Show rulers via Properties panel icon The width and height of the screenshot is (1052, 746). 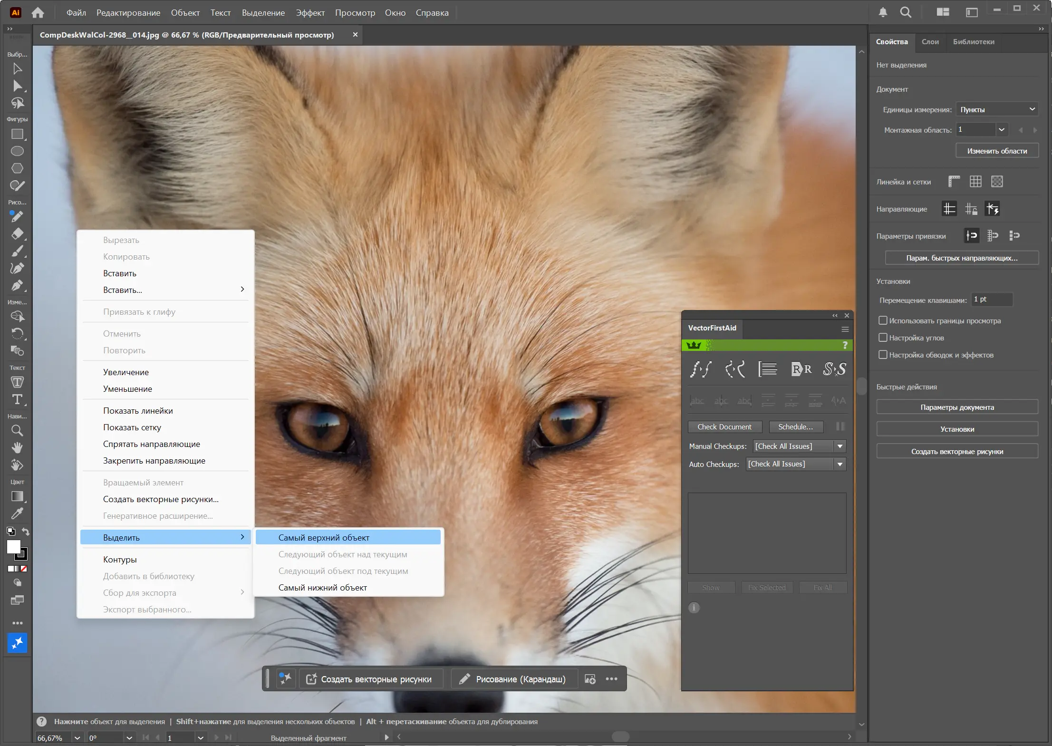[954, 182]
